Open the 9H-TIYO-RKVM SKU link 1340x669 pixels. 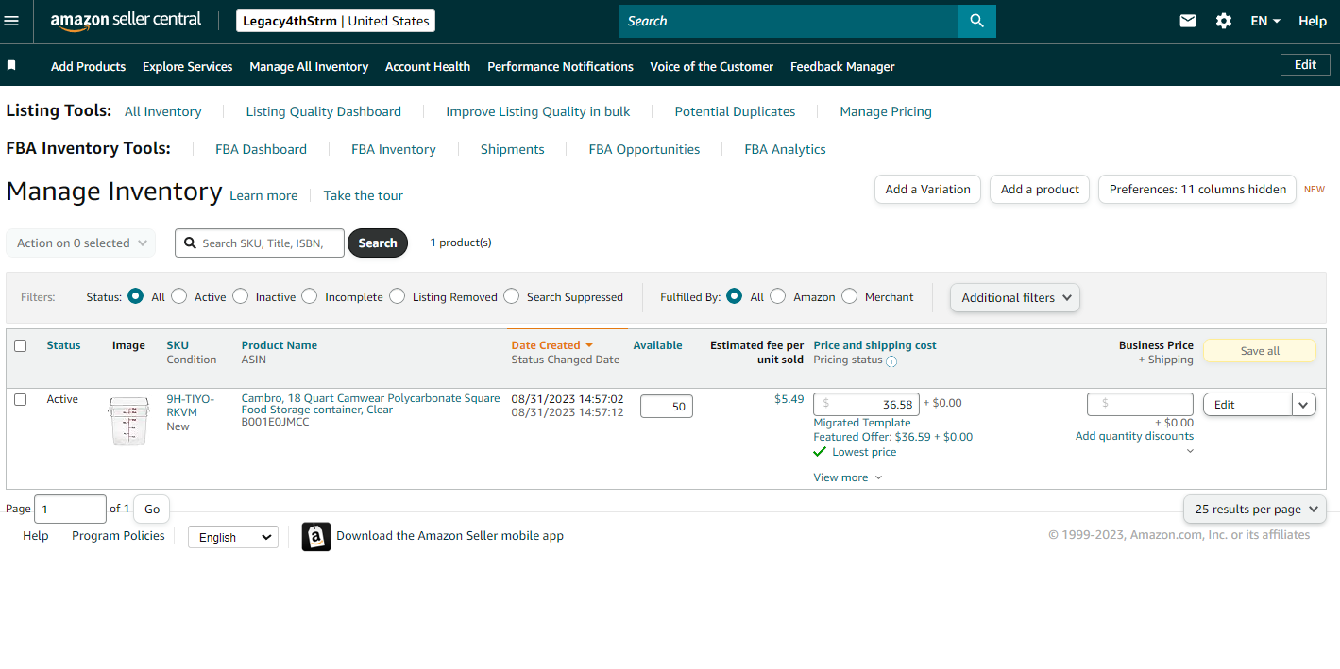tap(191, 406)
